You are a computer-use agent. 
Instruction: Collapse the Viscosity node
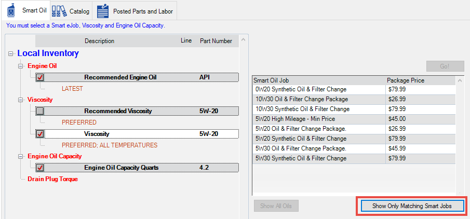click(21, 100)
